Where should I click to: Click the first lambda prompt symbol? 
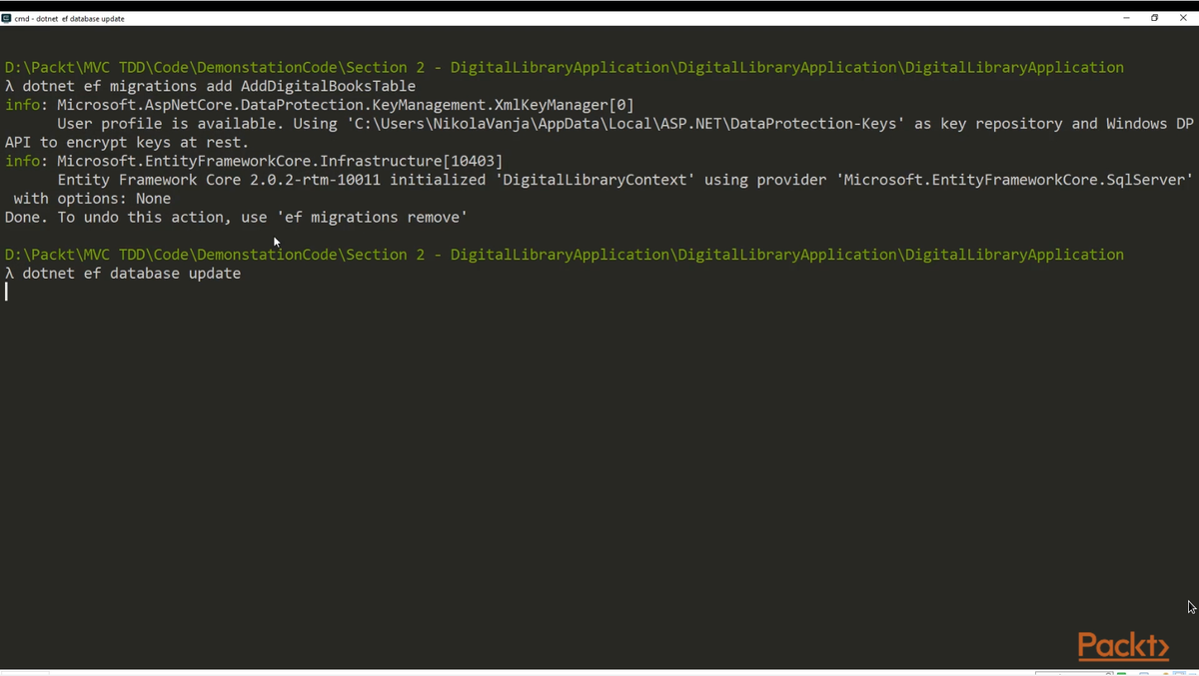pos(9,87)
